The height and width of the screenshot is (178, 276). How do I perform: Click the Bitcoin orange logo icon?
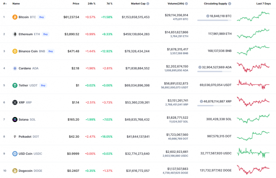(x=15, y=17)
